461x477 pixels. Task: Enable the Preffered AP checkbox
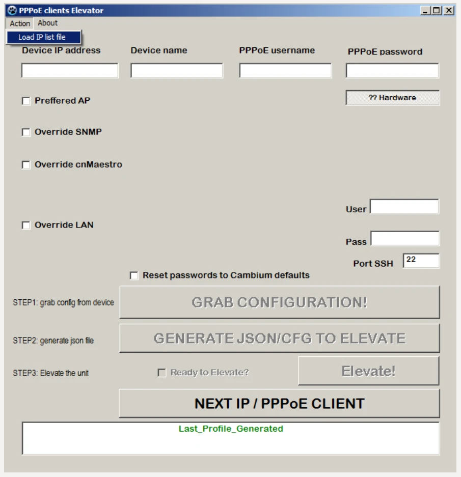tap(26, 101)
